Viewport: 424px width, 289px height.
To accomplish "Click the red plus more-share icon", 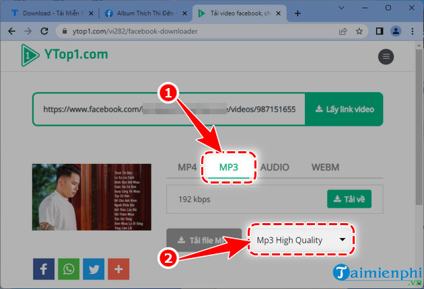I will click(118, 269).
